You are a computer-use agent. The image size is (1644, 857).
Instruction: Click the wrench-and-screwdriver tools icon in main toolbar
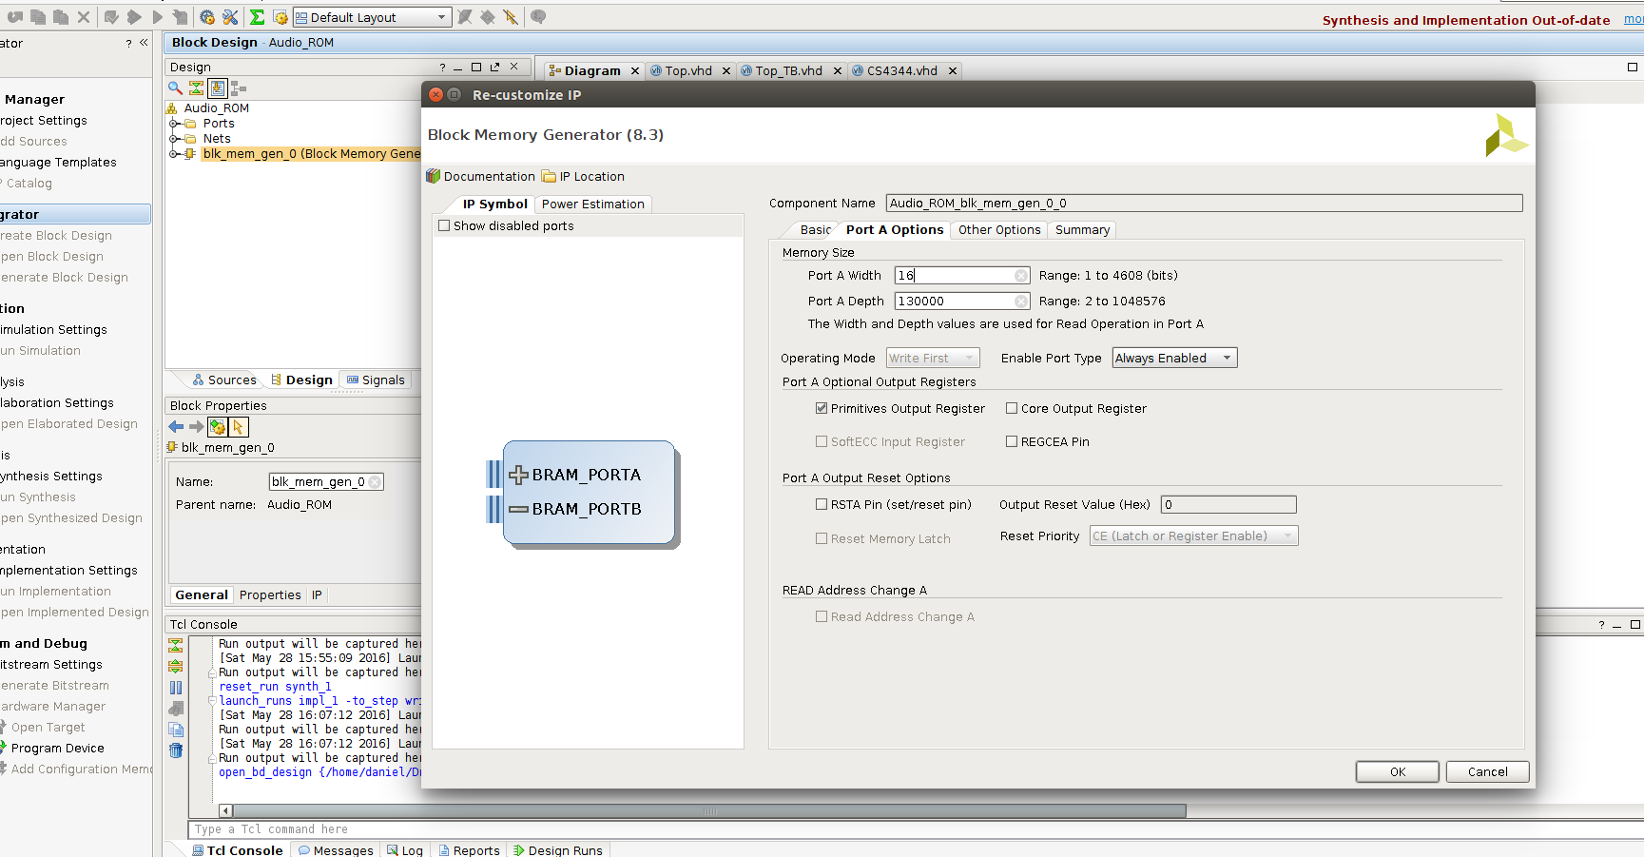[230, 17]
